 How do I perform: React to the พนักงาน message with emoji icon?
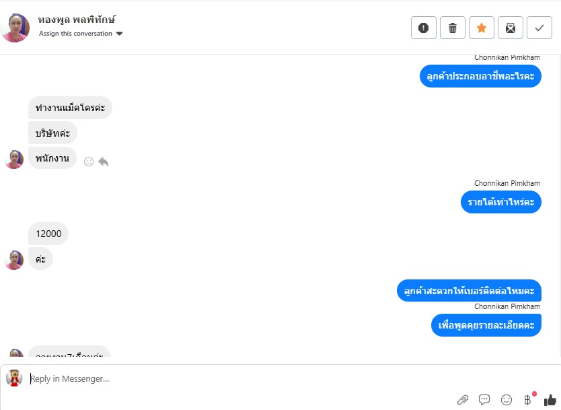[x=89, y=162]
